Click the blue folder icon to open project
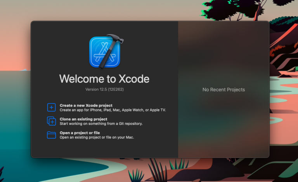 click(x=51, y=135)
